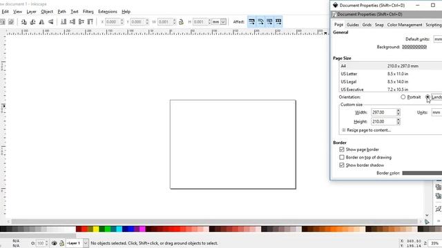This screenshot has height=248, width=442.
Task: Click the rotate 90° counter-clockwise icon
Action: [x=24, y=21]
